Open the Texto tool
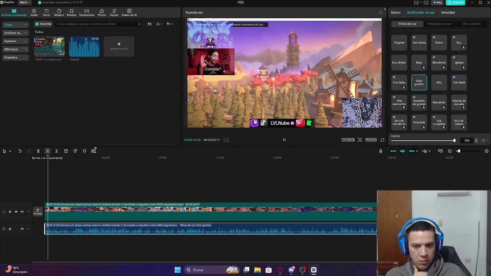This screenshot has width=491, height=276. click(x=46, y=12)
